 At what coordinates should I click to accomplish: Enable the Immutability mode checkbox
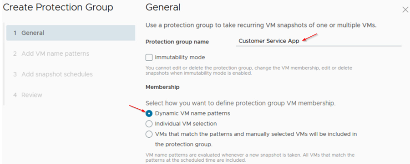click(149, 57)
